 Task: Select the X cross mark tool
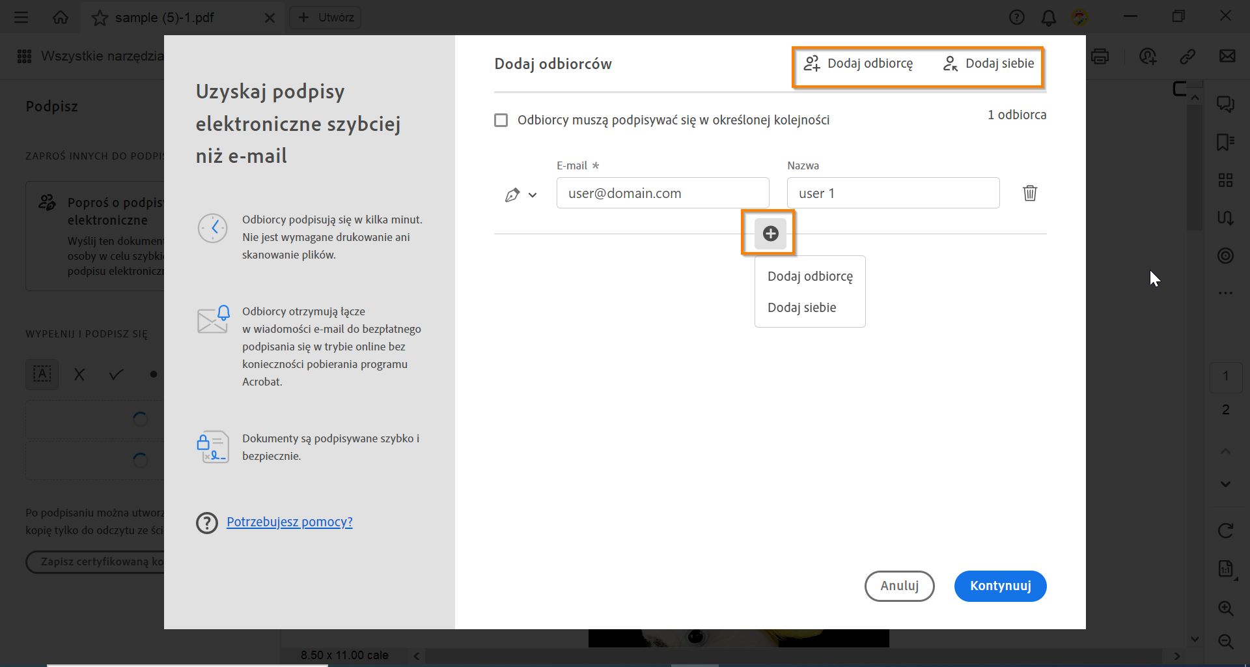(x=79, y=375)
